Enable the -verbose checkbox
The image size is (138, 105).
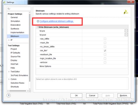click(105, 62)
